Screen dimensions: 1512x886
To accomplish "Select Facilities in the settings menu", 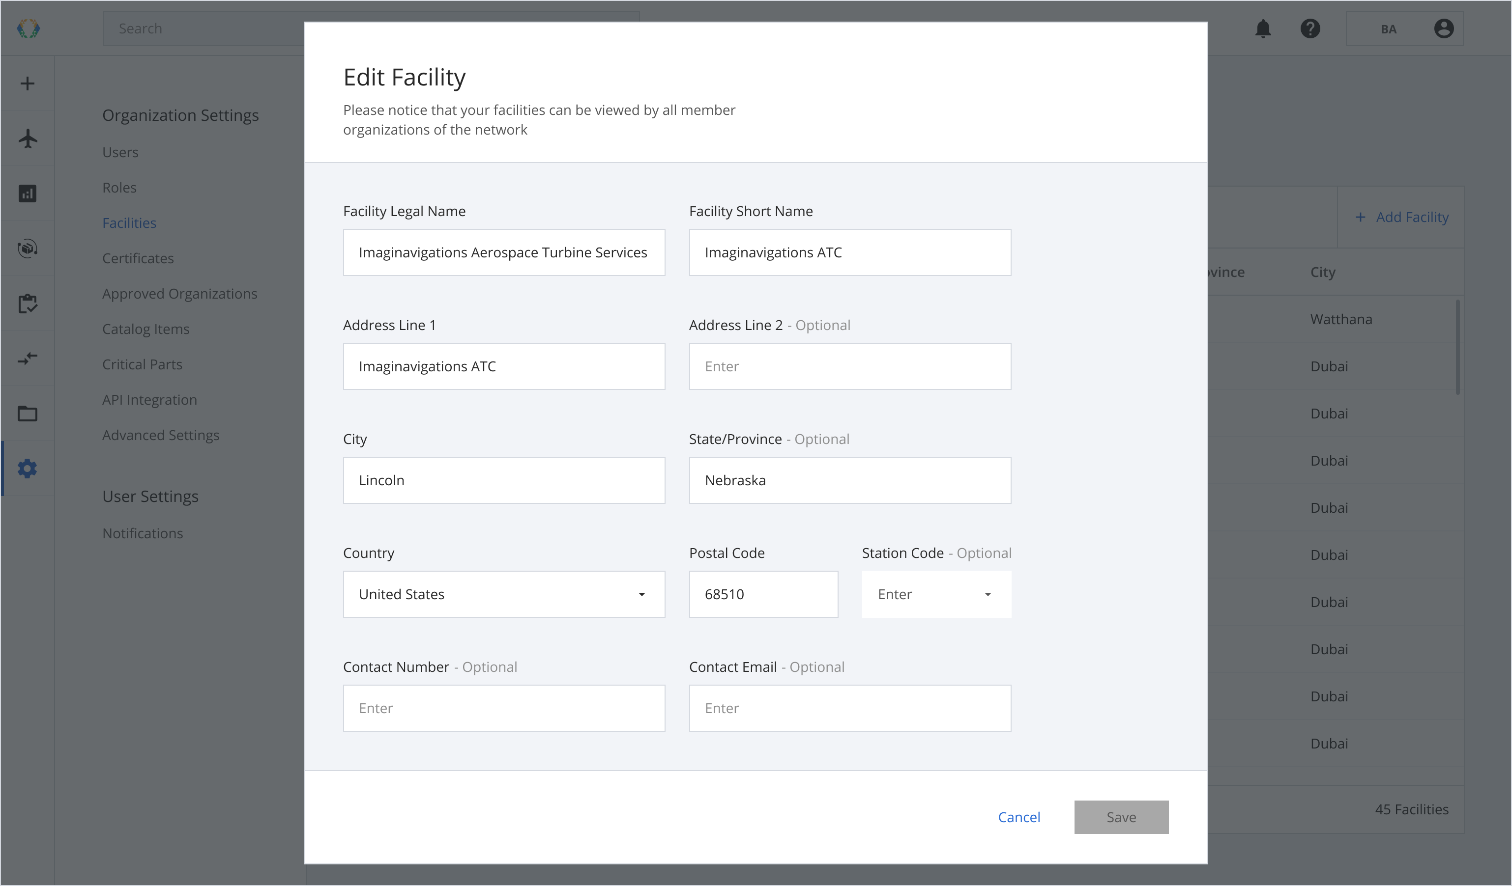I will [129, 223].
